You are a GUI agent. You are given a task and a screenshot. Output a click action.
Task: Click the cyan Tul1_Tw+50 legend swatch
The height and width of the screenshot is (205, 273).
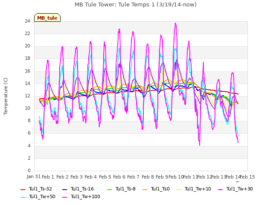coord(23,197)
